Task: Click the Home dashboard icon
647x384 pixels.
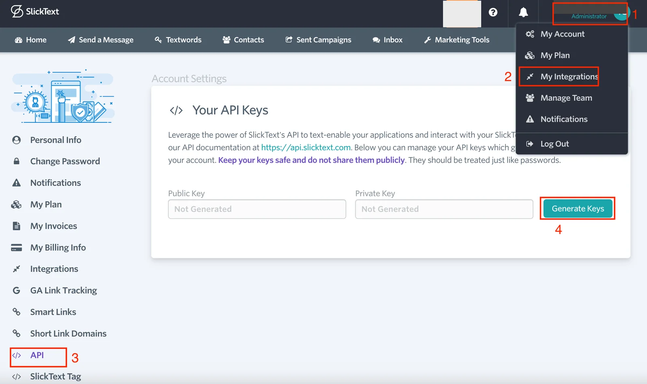Action: click(x=19, y=40)
